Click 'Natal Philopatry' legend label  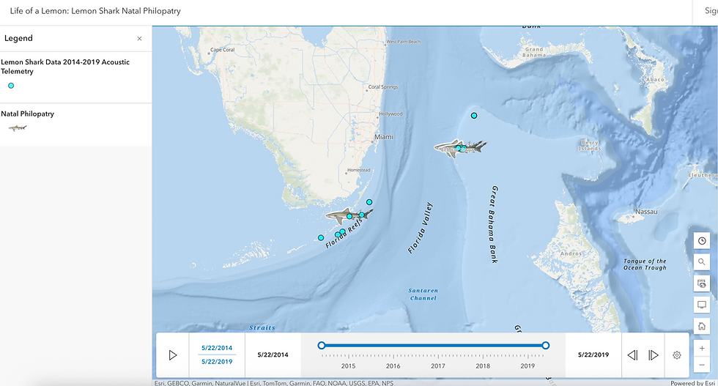[x=28, y=114]
